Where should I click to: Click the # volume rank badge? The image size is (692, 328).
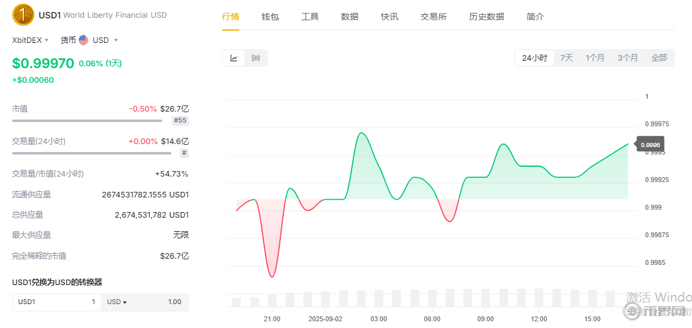click(184, 153)
